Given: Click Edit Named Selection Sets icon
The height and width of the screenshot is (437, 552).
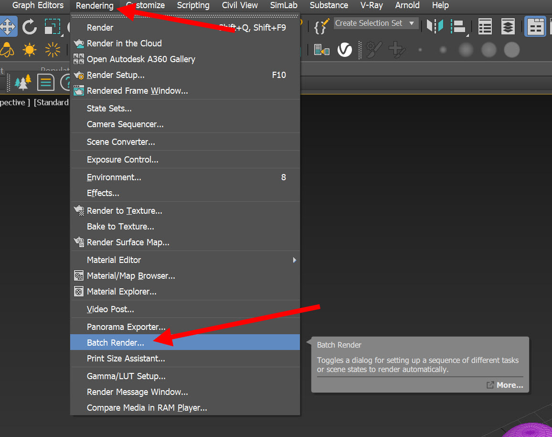Looking at the screenshot, I should coord(321,26).
